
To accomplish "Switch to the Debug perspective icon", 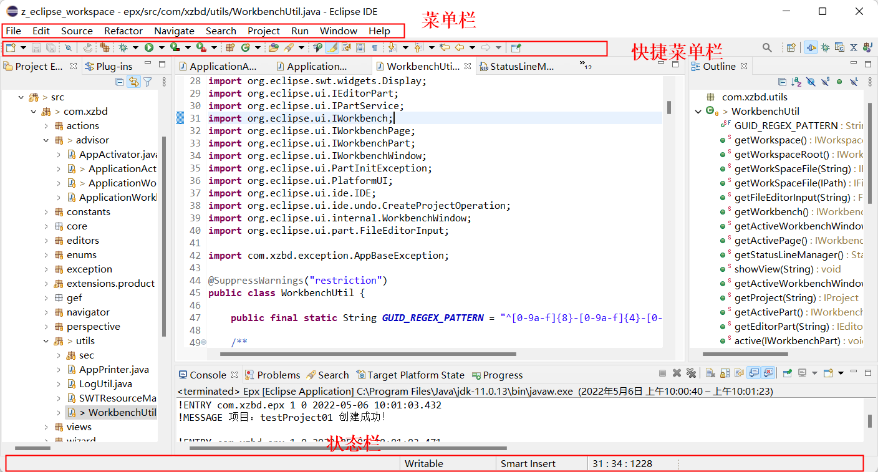I will click(826, 47).
